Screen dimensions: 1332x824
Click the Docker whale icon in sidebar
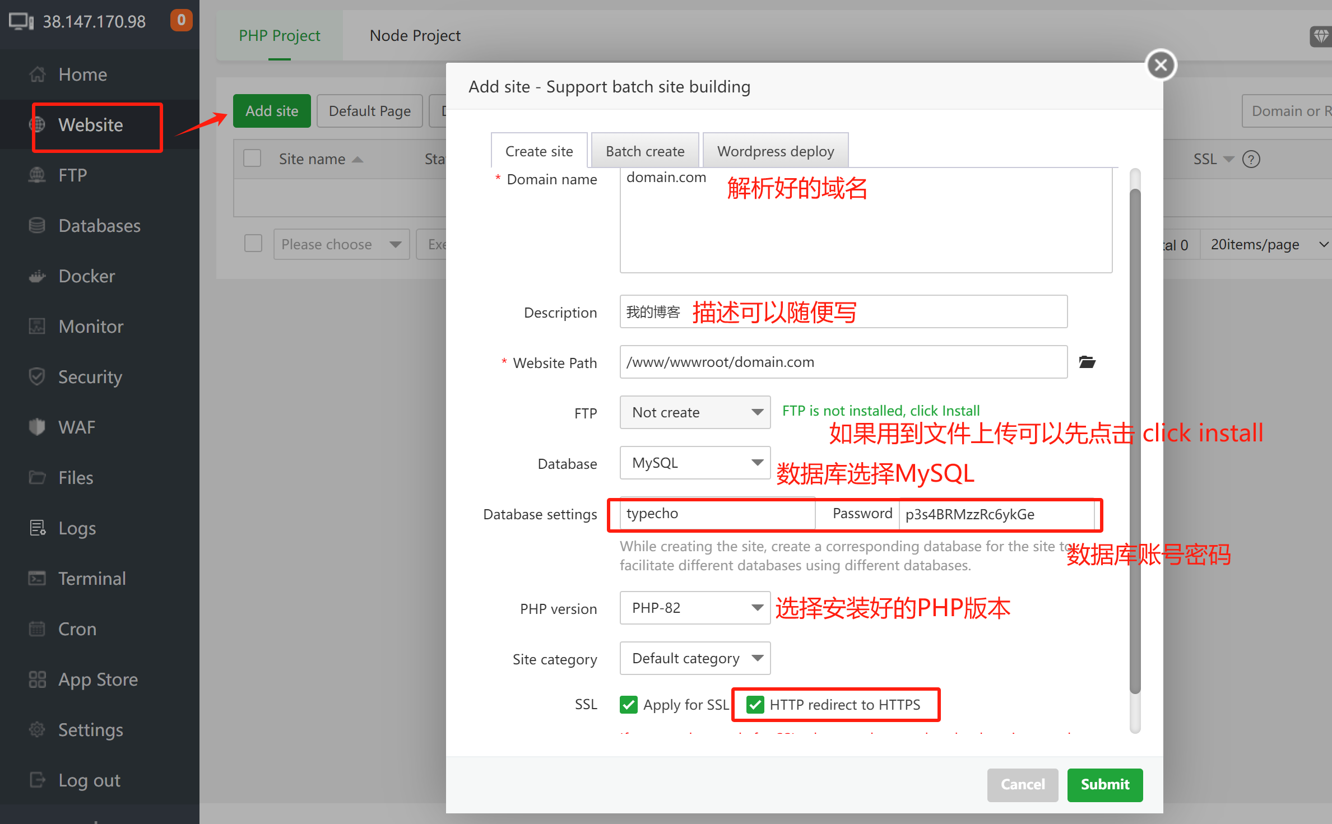[x=37, y=276]
